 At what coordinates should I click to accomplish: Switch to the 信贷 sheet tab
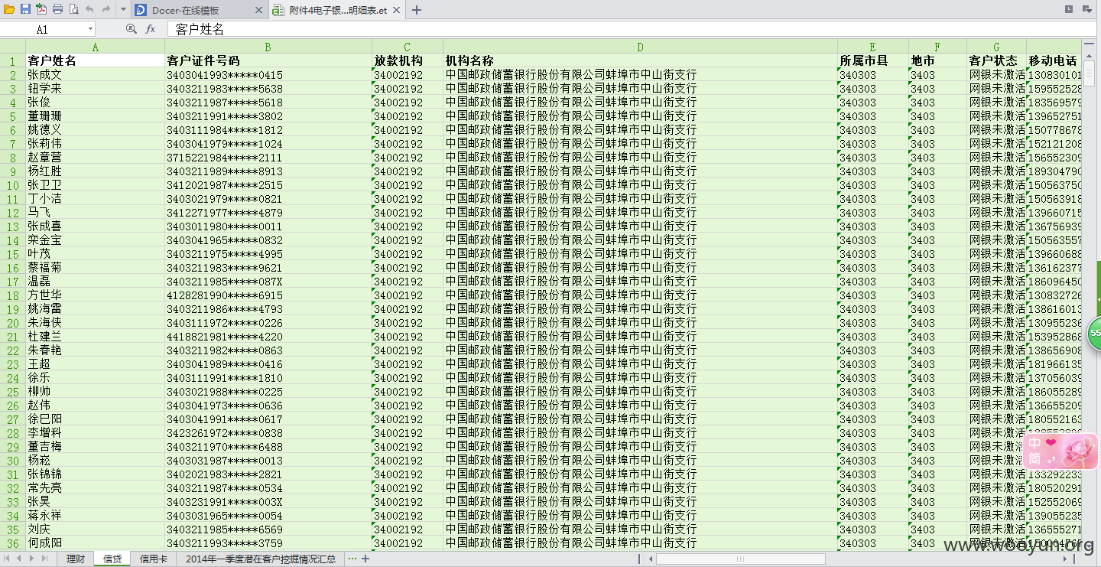coord(112,559)
